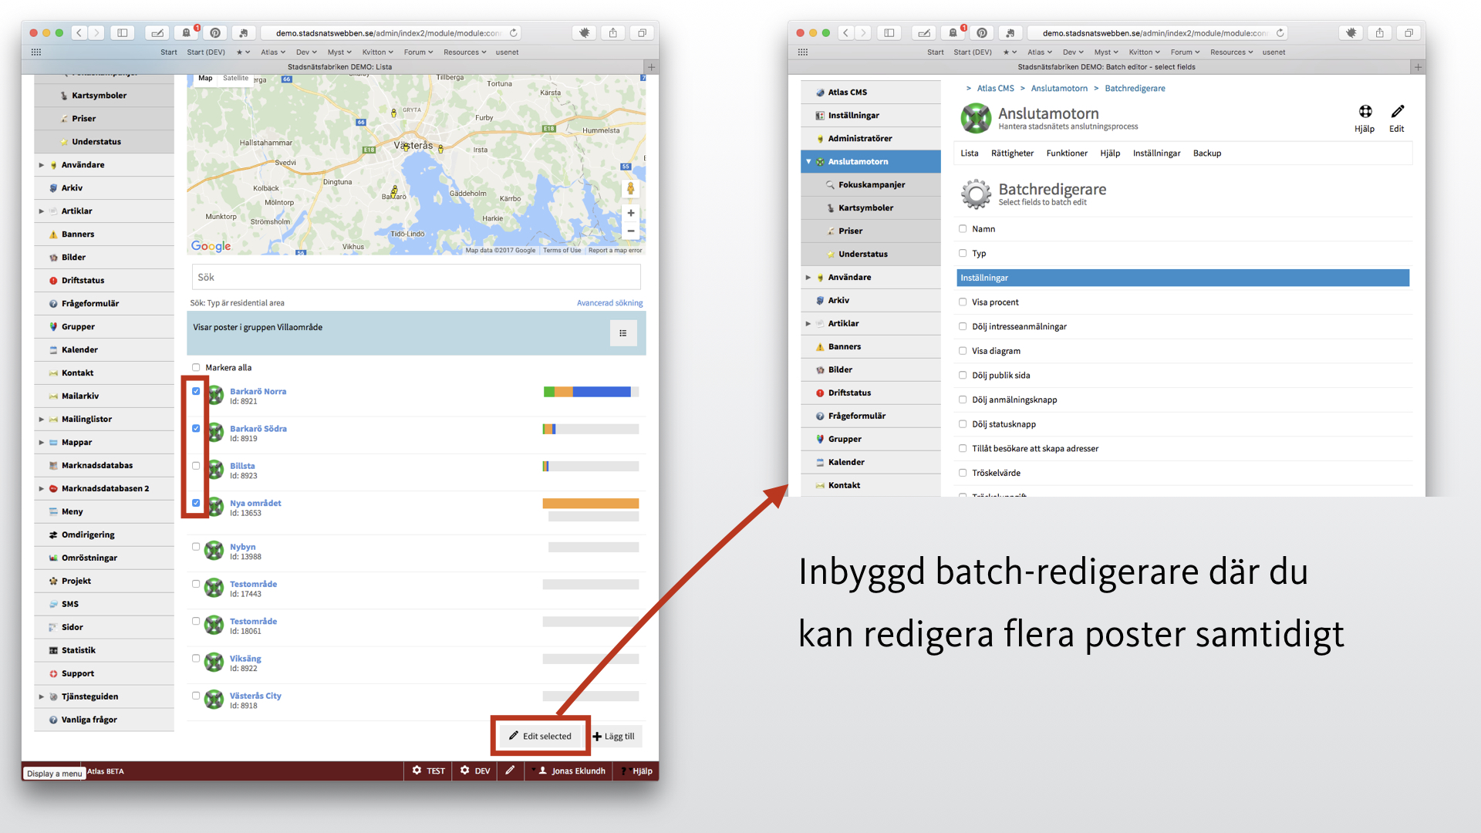1481x833 pixels.
Task: Click the pencil icon in bottom bar
Action: click(x=510, y=771)
